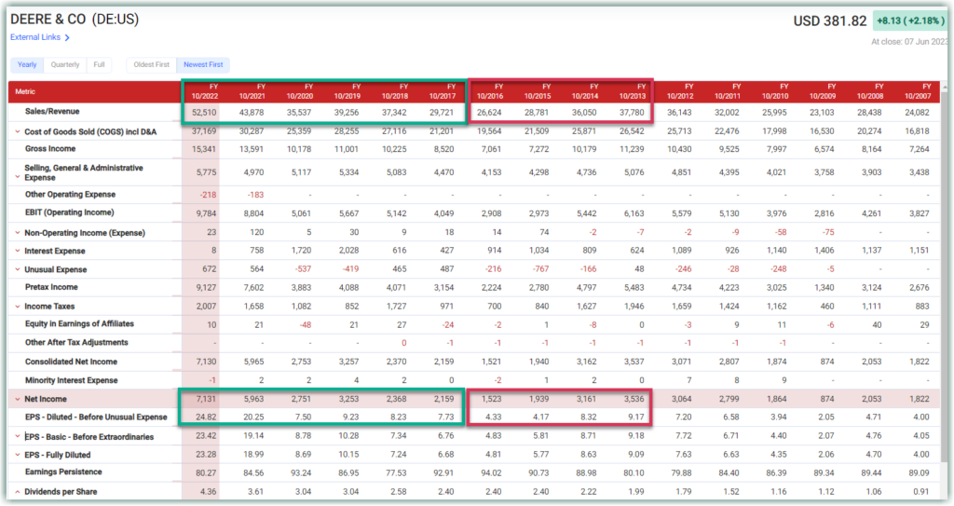Expand Cost of Goods Sold row
954x506 pixels.
coord(18,131)
